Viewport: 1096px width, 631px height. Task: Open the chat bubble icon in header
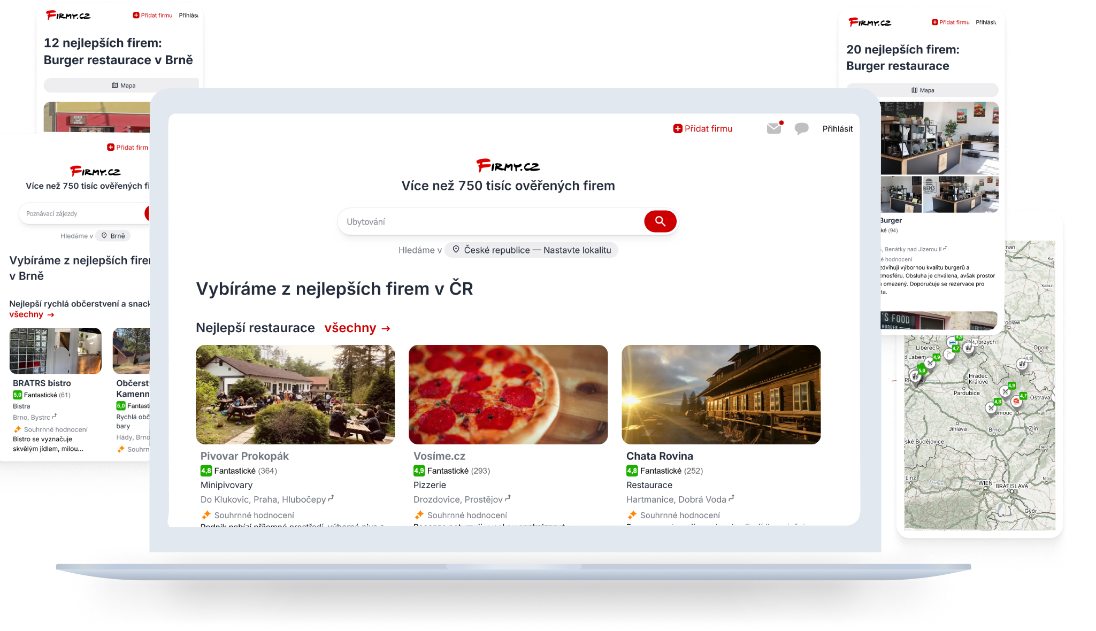pyautogui.click(x=801, y=129)
